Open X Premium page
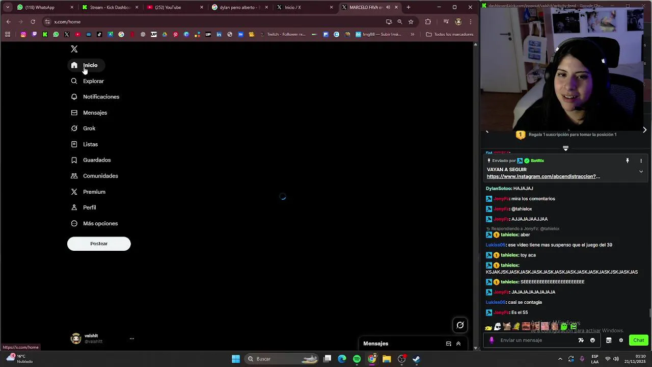 pyautogui.click(x=88, y=192)
